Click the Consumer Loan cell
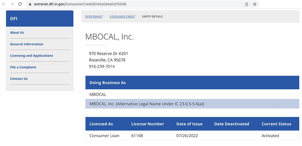This screenshot has width=302, height=146. (104, 136)
